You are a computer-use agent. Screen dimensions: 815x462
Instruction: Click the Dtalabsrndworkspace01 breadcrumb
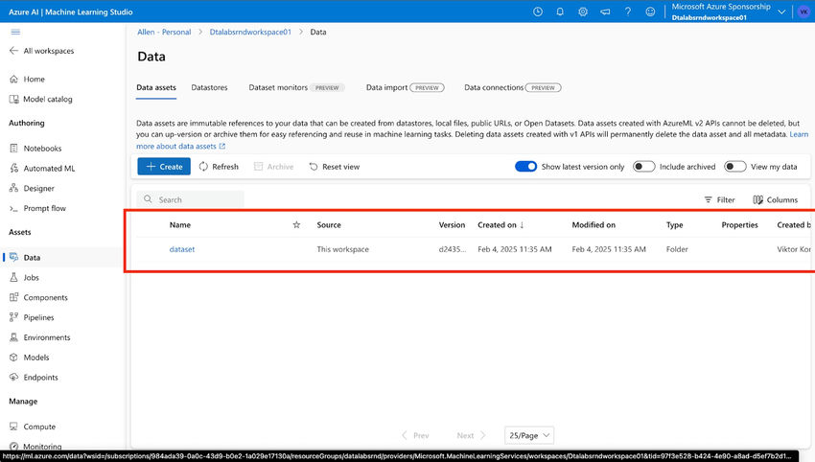pos(250,32)
